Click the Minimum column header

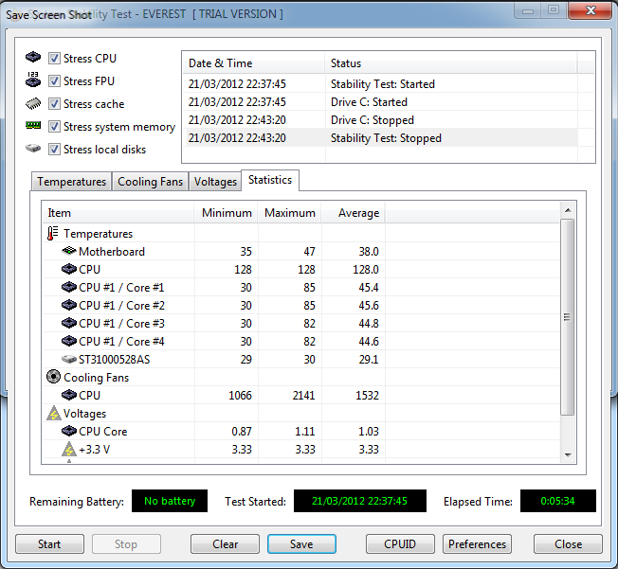click(x=227, y=213)
